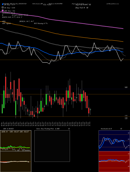Click the white 50 Day legend swatch
Viewport: 130px width, 172px height.
point(3,8)
